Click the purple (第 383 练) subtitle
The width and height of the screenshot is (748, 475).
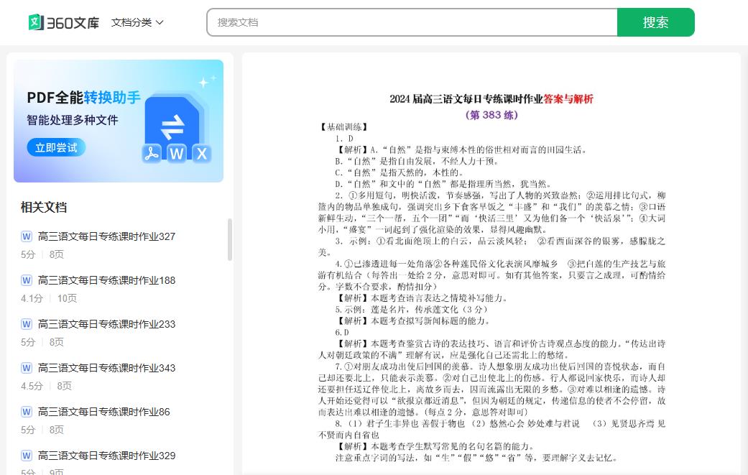(x=491, y=115)
